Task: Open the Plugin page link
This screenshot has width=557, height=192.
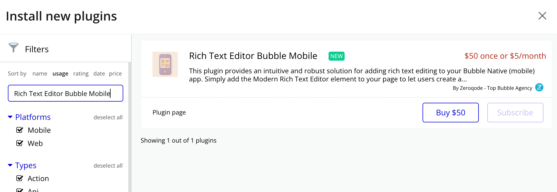Action: (x=169, y=112)
